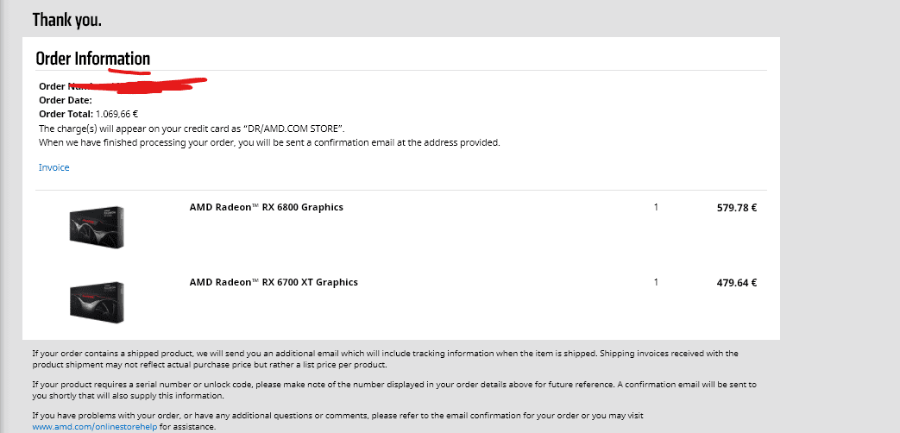Click the confirmation email processing notice

pos(269,142)
